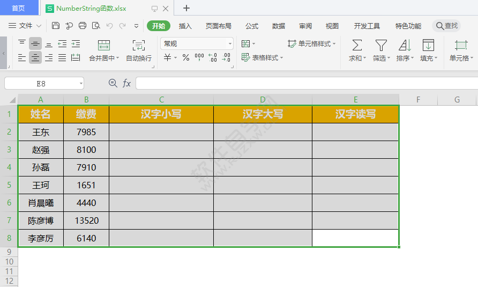Screen dimensions: 478x287
Task: Open the 公式 ribbon tab
Action: pos(252,26)
